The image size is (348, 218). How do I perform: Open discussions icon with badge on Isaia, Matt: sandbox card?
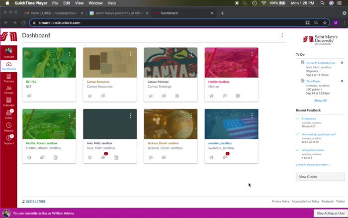[103, 157]
